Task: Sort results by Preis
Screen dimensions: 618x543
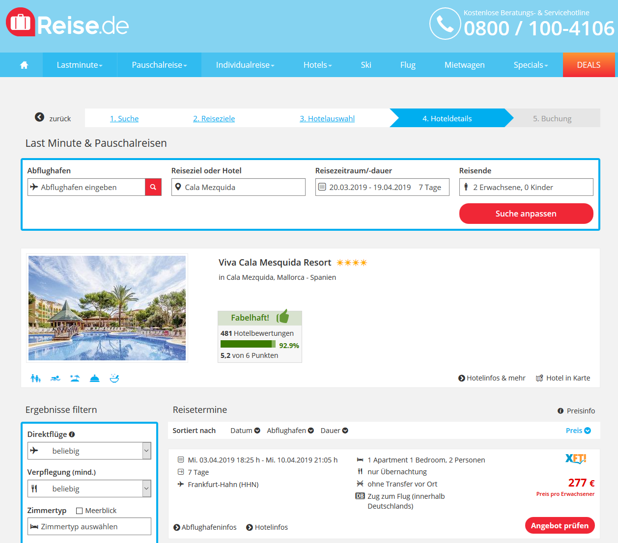Action: [x=578, y=431]
